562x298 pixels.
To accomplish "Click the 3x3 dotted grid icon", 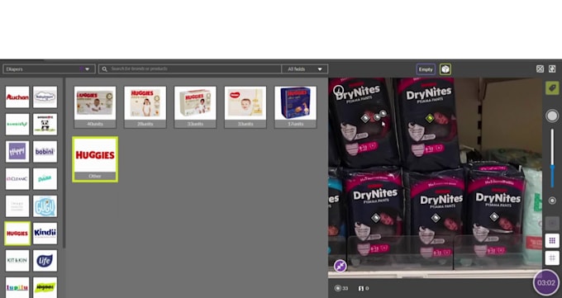I will (552, 240).
